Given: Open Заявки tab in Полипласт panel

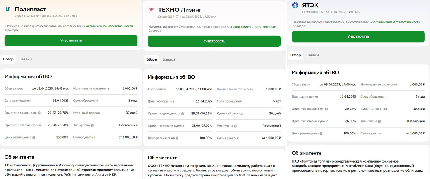Looking at the screenshot, I should coord(26,59).
